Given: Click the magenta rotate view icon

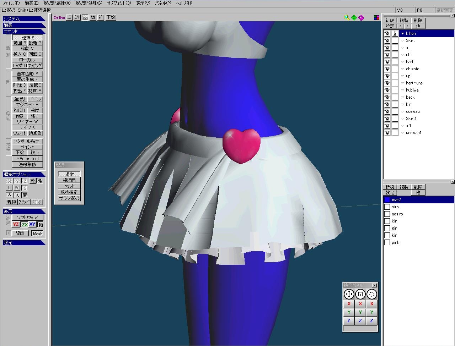Looking at the screenshot, I should (361, 17).
